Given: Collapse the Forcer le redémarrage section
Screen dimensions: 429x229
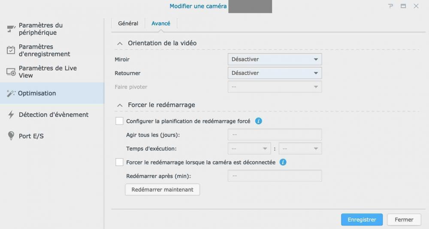Looking at the screenshot, I should (x=119, y=105).
